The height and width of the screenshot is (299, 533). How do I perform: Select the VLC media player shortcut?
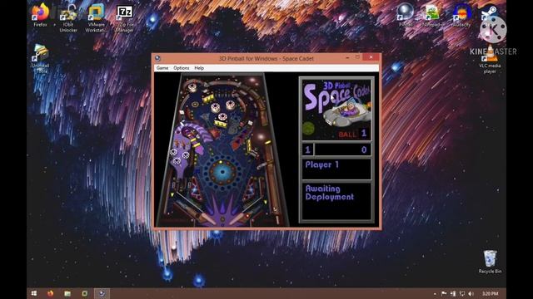click(490, 59)
